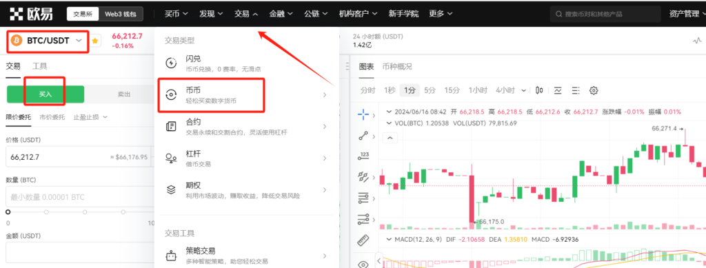Choose 币币 spot trading menu item
The height and width of the screenshot is (268, 706).
click(246, 95)
